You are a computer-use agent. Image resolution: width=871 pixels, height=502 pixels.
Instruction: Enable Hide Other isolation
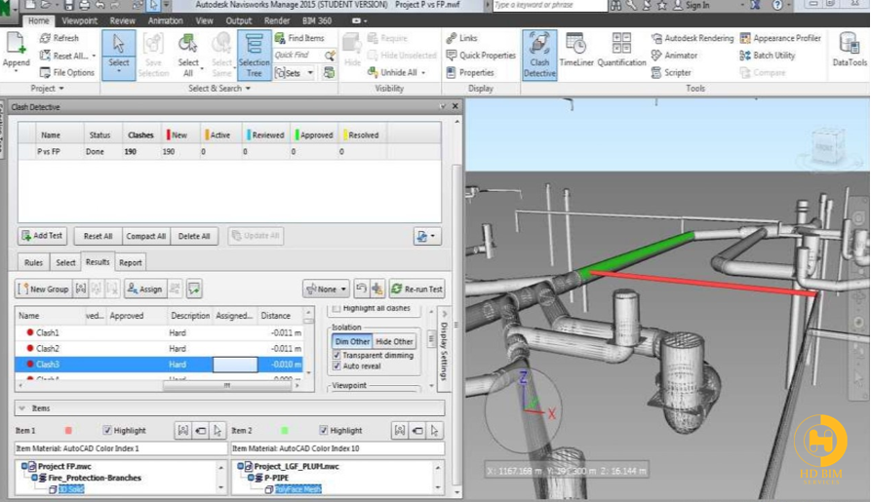point(394,341)
